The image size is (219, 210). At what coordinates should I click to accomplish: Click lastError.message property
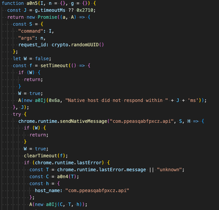122,170
